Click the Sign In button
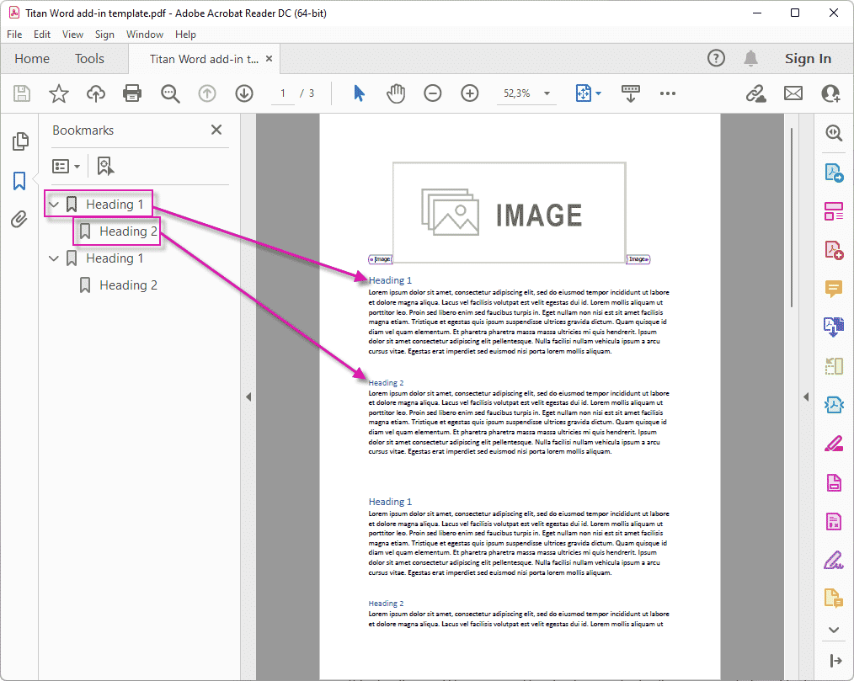The height and width of the screenshot is (681, 854). [x=808, y=59]
